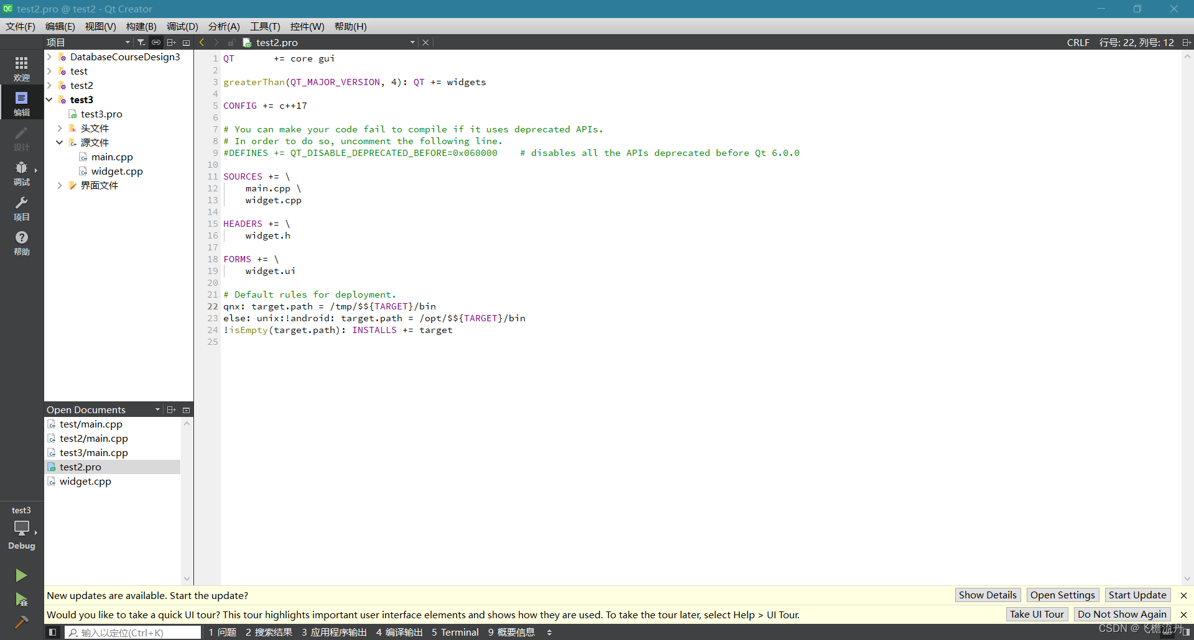Expand the test project node
Screen dimensions: 1194x640
(49, 71)
